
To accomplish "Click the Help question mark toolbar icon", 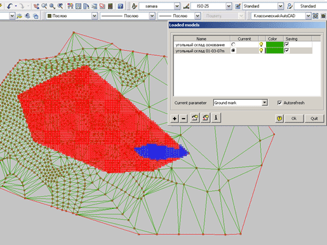I will [121, 6].
